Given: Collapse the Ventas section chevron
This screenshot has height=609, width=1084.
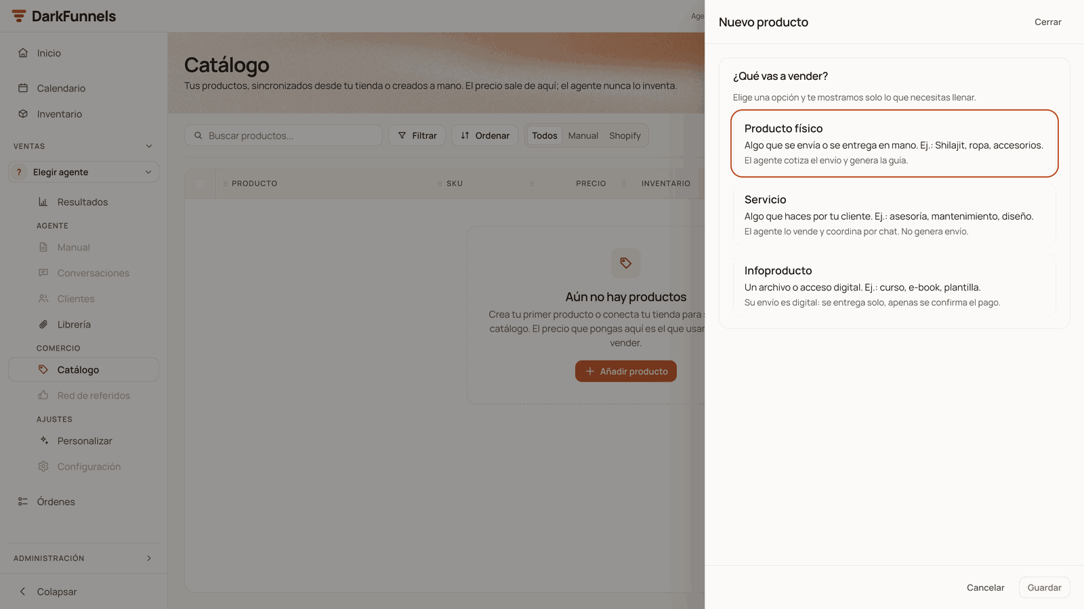Looking at the screenshot, I should click(x=149, y=146).
